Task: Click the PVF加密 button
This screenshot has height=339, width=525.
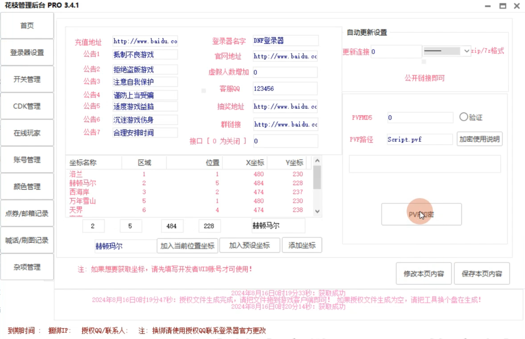Action: [421, 214]
